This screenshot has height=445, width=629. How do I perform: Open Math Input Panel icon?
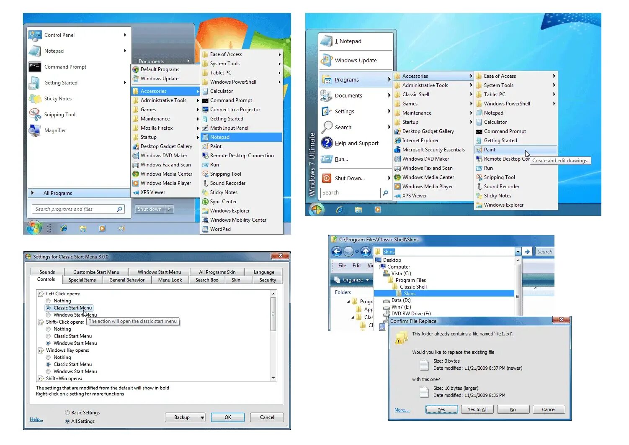205,128
